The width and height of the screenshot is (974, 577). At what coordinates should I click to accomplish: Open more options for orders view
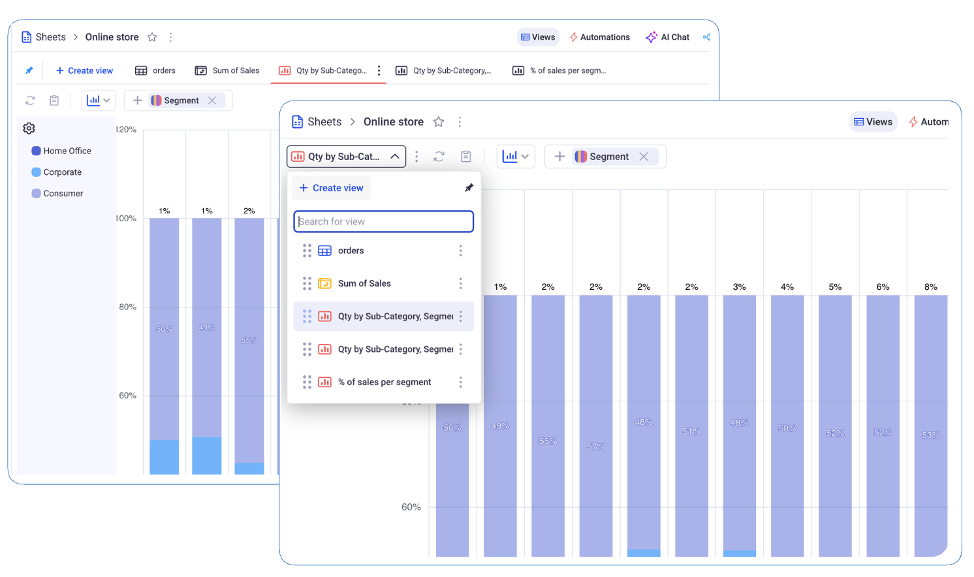click(x=460, y=251)
